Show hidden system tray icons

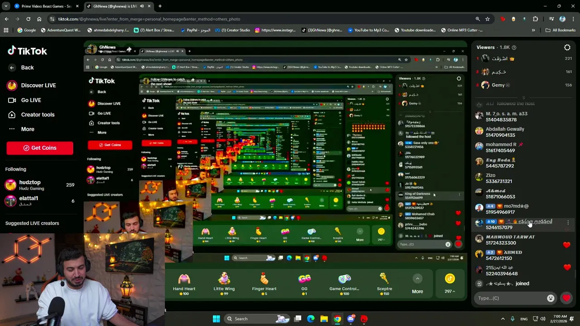(x=503, y=319)
